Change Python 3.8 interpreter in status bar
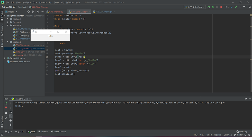The image size is (252, 137). tap(227, 135)
